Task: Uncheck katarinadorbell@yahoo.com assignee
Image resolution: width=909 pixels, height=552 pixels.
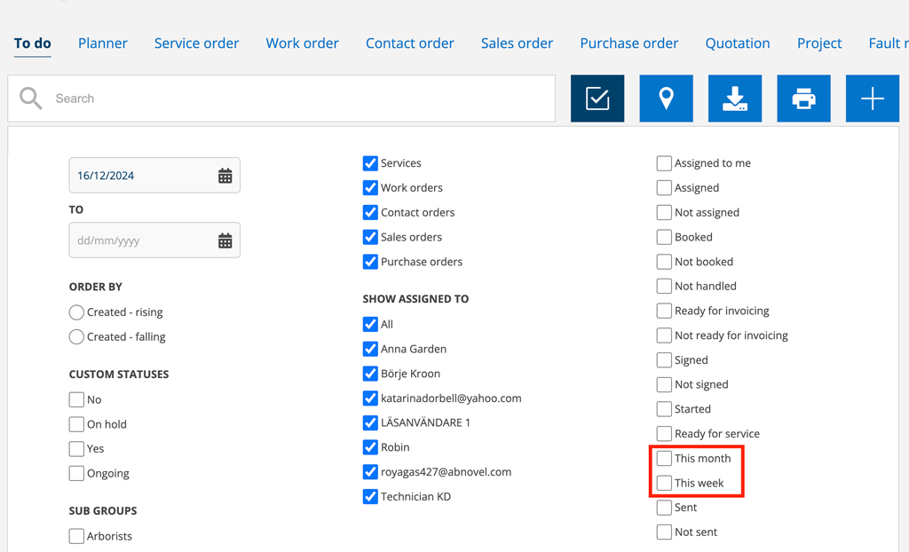Action: 370,398
